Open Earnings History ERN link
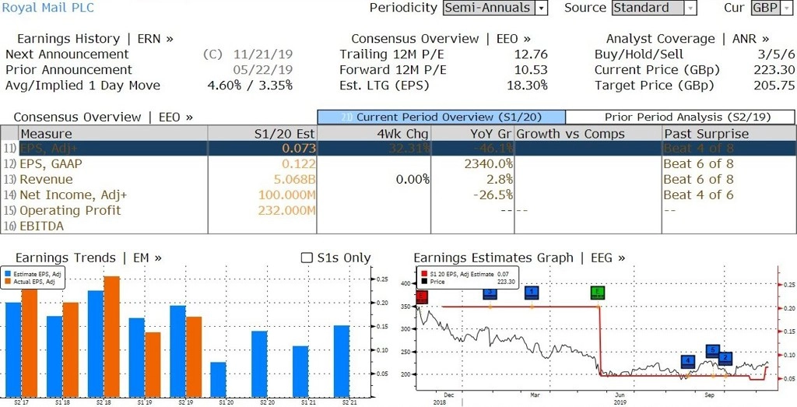 pyautogui.click(x=95, y=39)
